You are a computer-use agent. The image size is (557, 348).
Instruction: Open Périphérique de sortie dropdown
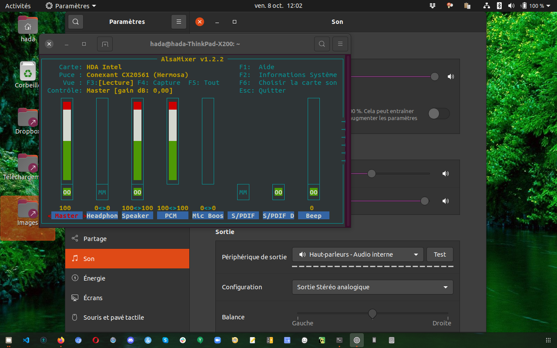tap(358, 254)
